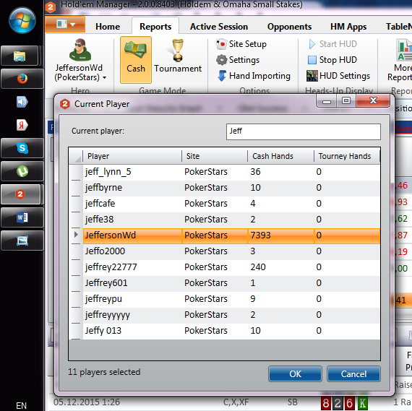
Task: Open Hand Importing in ribbon
Action: click(254, 76)
